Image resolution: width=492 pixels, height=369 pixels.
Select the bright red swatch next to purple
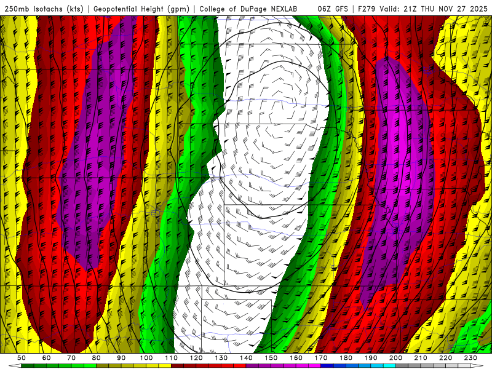pyautogui.click(x=240, y=366)
